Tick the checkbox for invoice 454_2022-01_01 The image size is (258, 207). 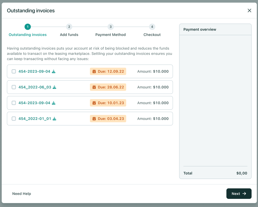click(14, 119)
